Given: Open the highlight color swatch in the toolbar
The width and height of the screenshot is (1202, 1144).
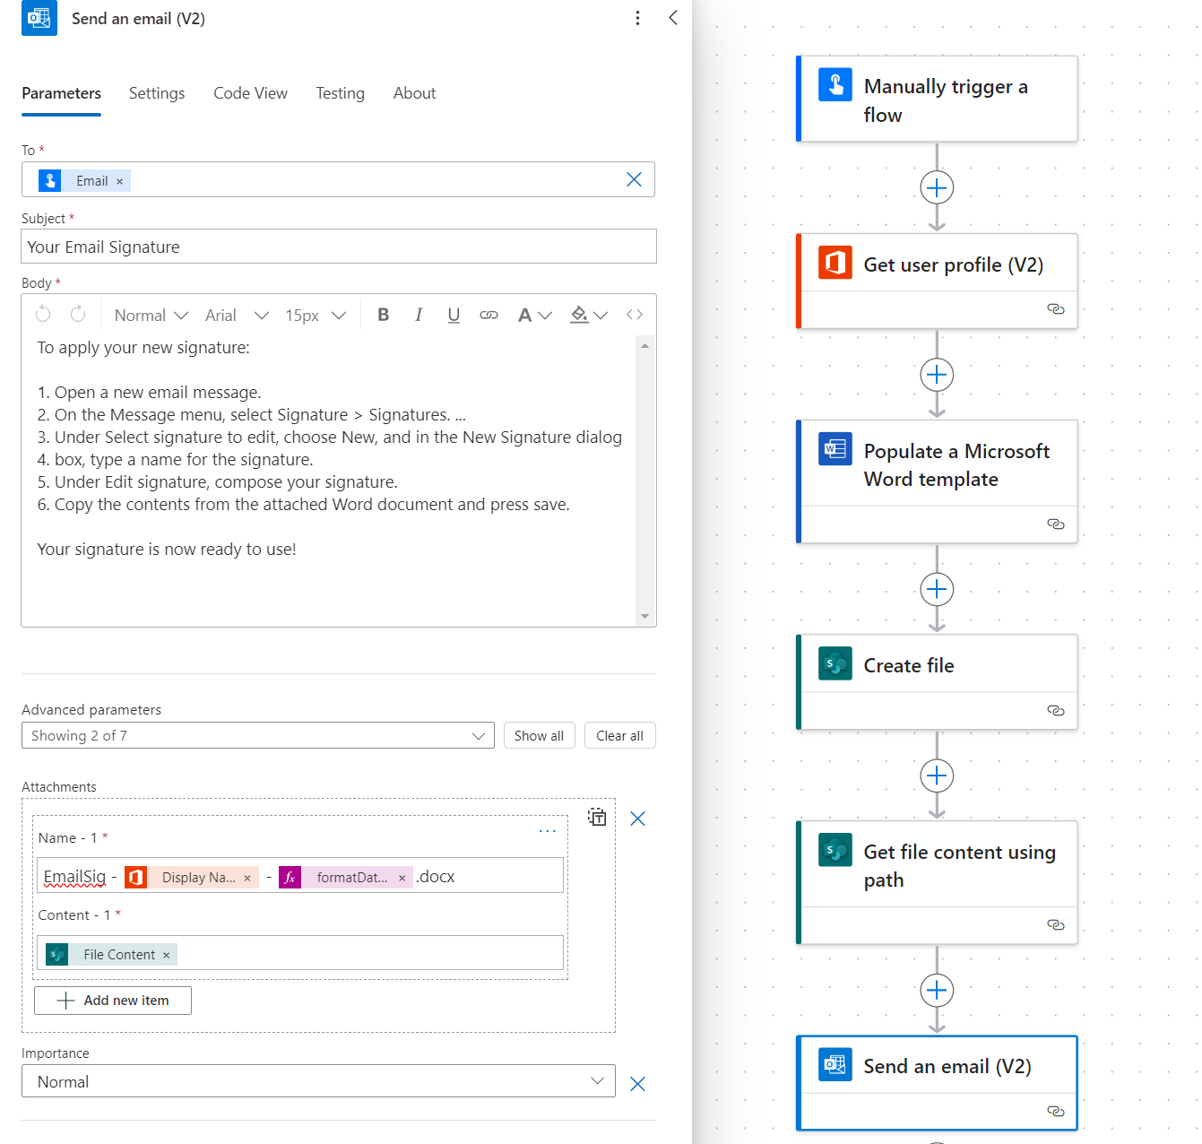Looking at the screenshot, I should click(581, 315).
